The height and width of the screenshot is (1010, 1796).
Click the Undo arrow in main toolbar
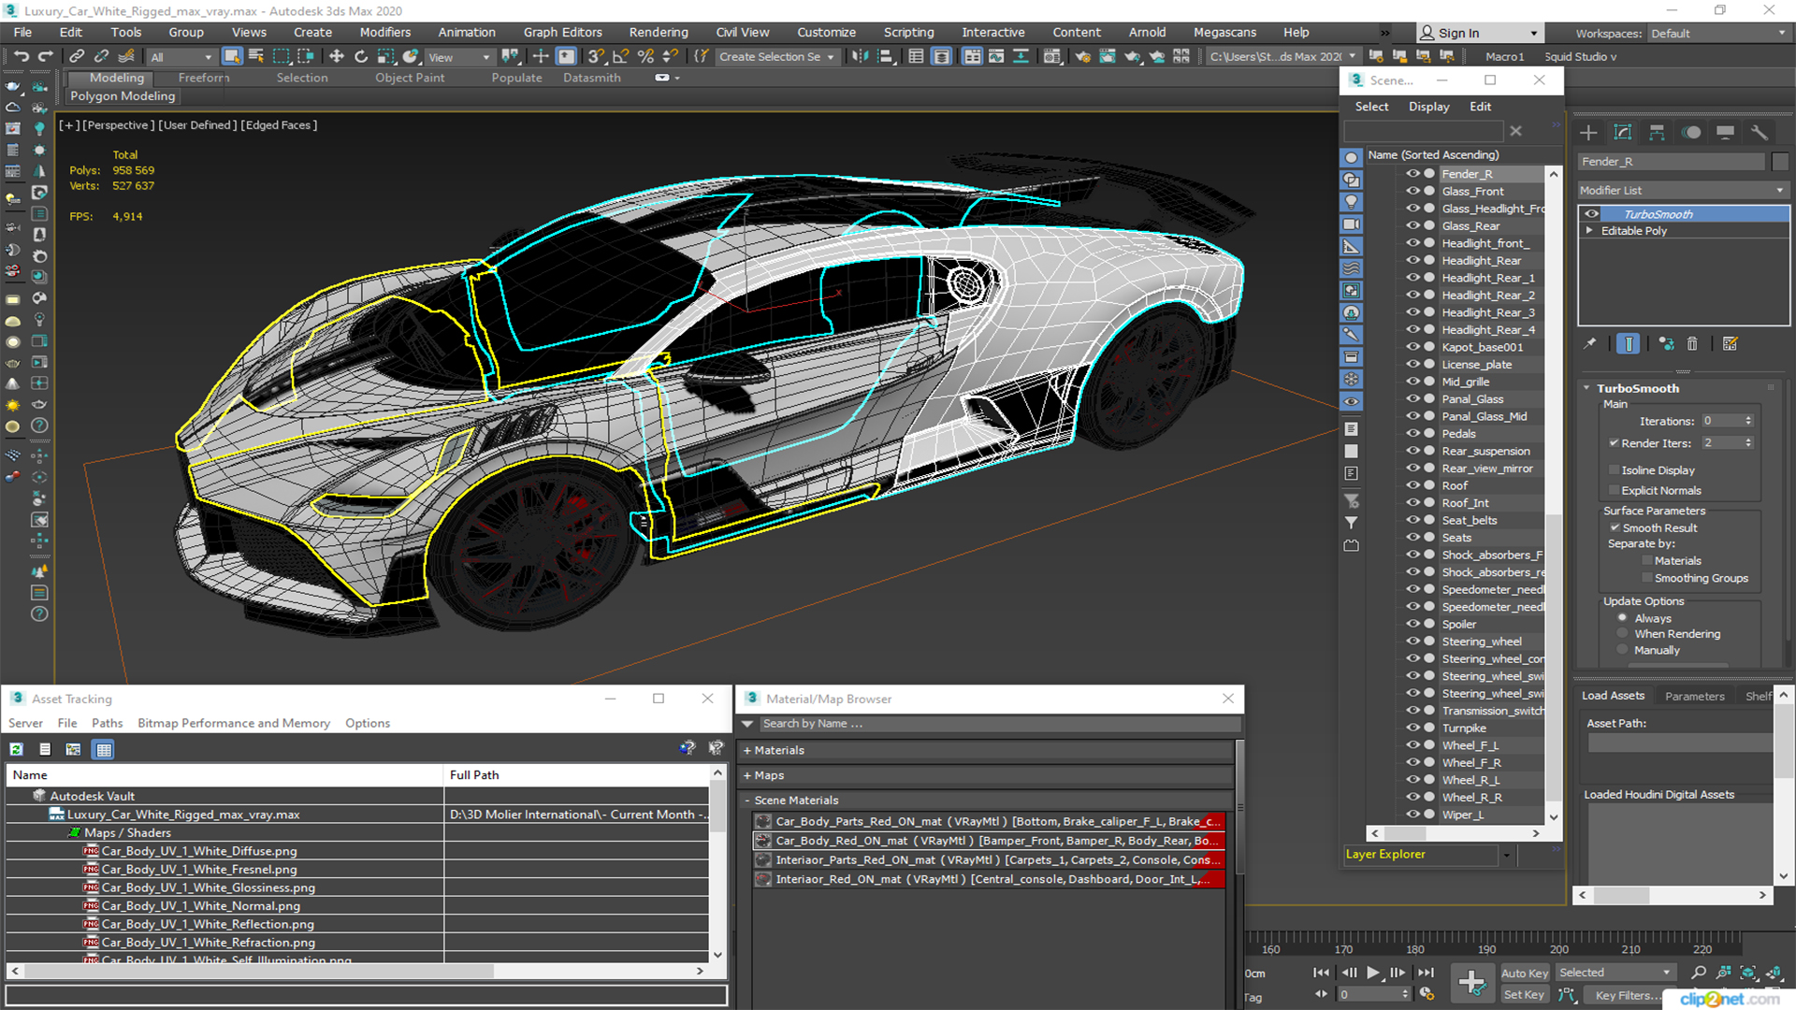(x=21, y=57)
